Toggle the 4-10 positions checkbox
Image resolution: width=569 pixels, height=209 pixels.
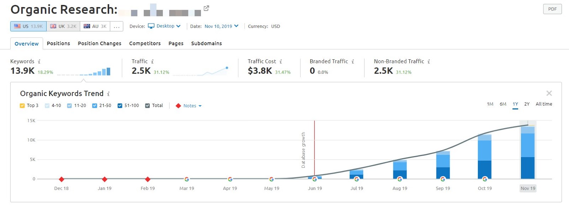pyautogui.click(x=47, y=106)
